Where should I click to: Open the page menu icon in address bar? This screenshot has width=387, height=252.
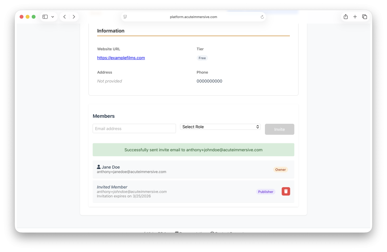(x=125, y=17)
